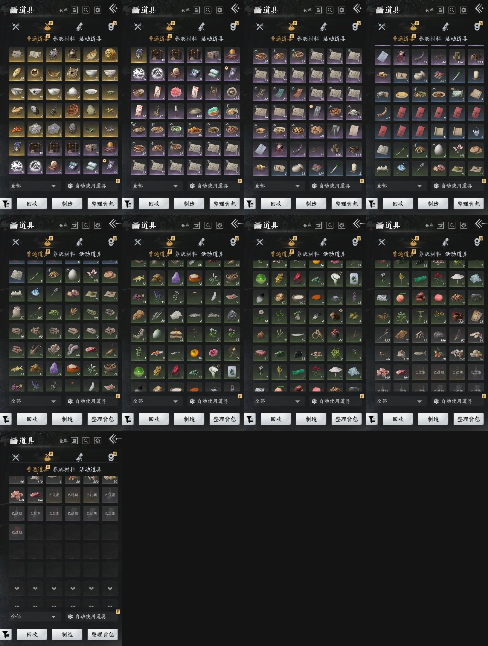
Task: Click the gold ore with count 173
Action: click(x=280, y=297)
